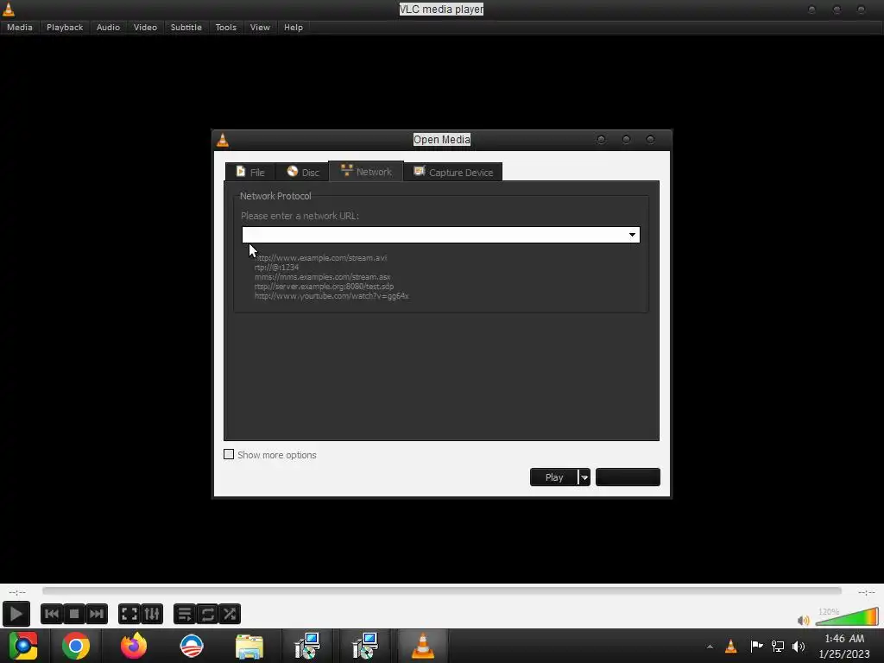Mute audio via speaker icon near volume
The width and height of the screenshot is (884, 663).
coord(803,620)
